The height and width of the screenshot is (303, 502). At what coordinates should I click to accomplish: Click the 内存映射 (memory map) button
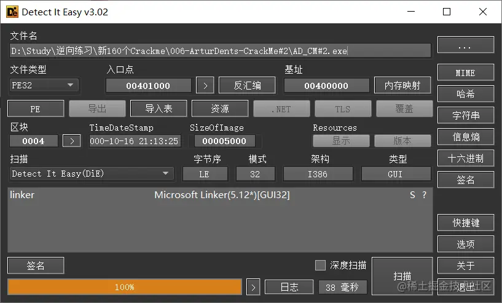[x=402, y=85]
